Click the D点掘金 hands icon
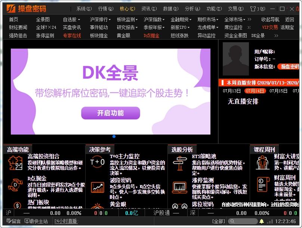This screenshot has height=228, width=302. pyautogui.click(x=15, y=185)
